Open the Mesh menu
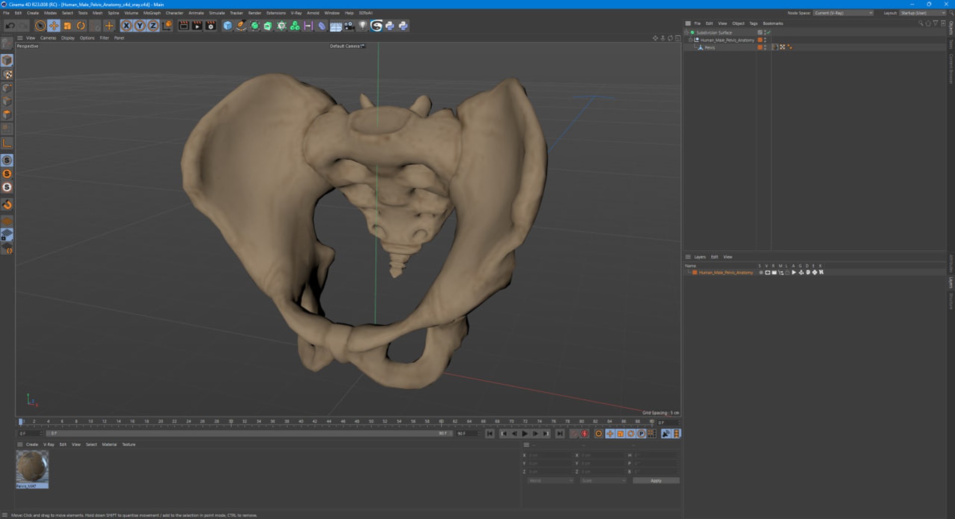 97,13
